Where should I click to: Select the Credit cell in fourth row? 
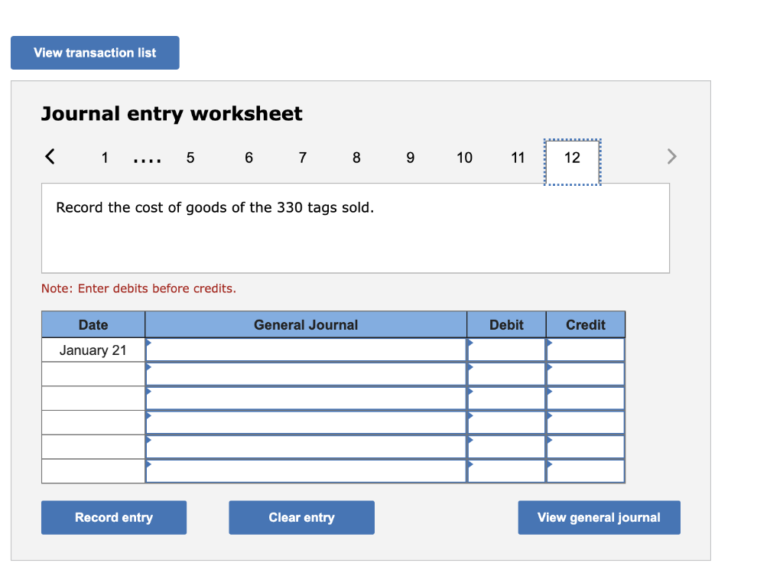[x=585, y=422]
